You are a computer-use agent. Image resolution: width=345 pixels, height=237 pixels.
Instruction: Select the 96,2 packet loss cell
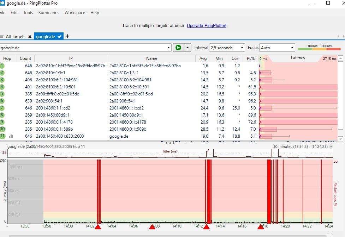pos(252,101)
